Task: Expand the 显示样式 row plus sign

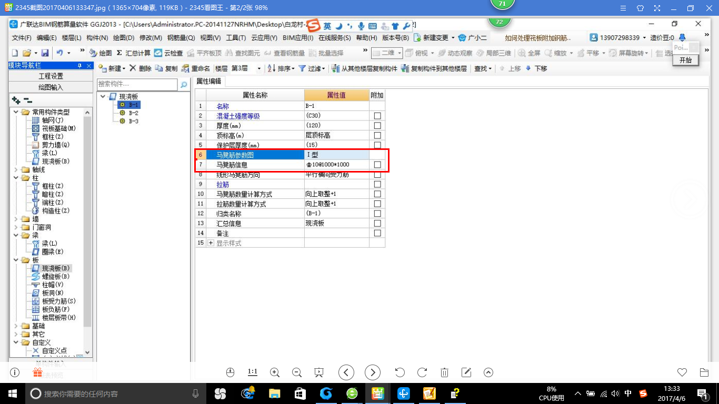Action: point(211,243)
